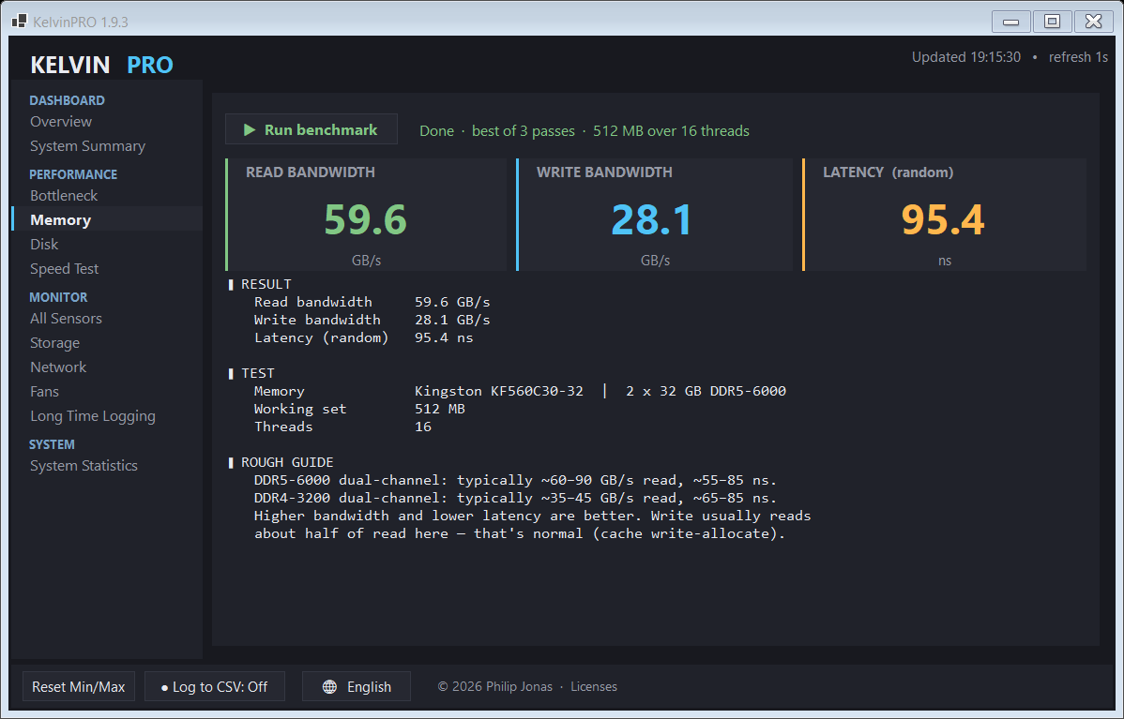Click the ROUGH GUIDE section heading
The width and height of the screenshot is (1124, 719).
tap(287, 462)
